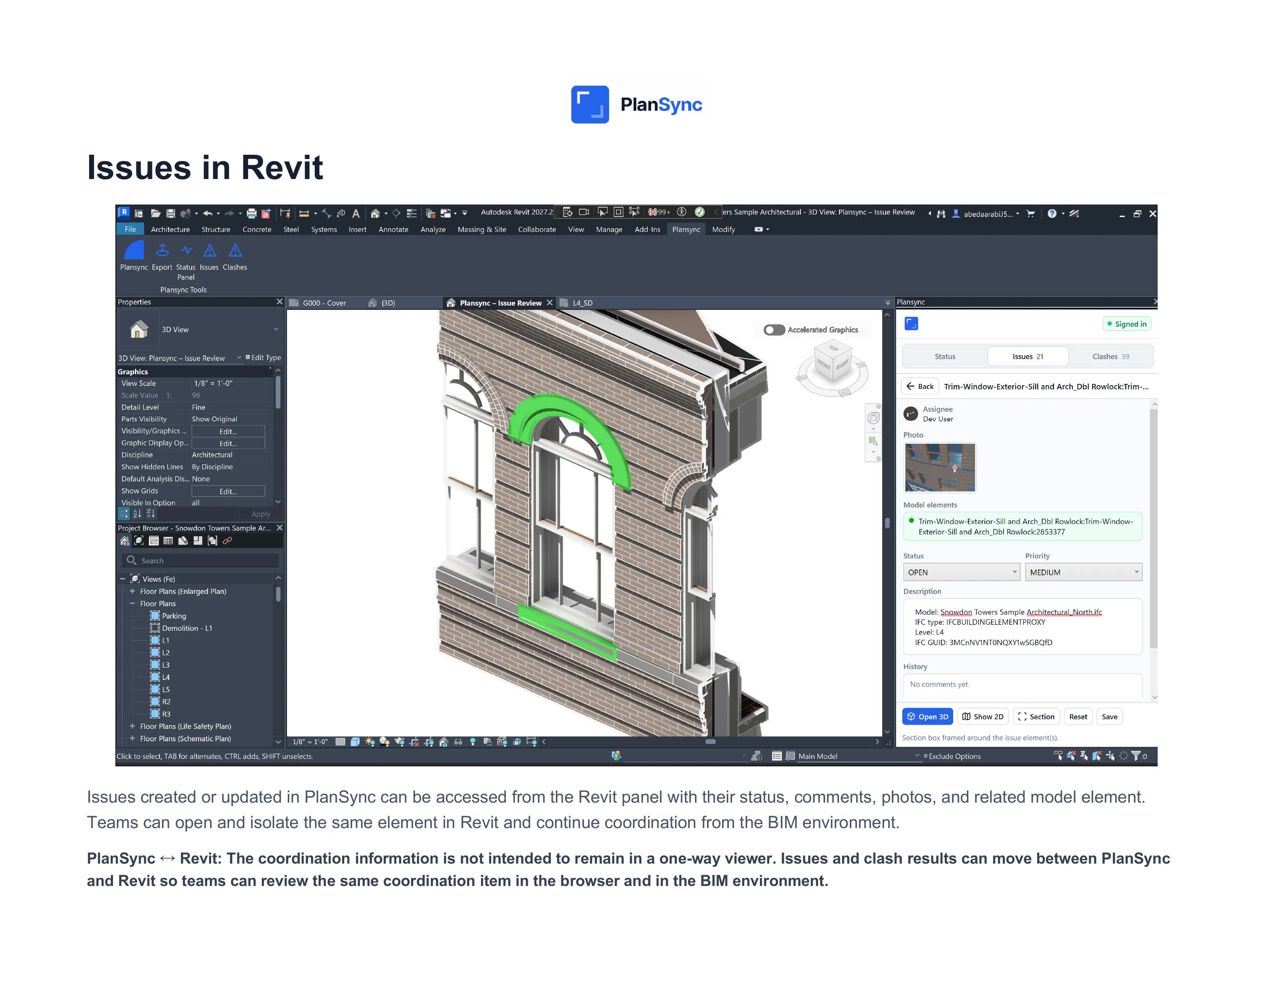Collapse the Floor Plans tree node
Viewport: 1273px width, 984px height.
[x=132, y=604]
